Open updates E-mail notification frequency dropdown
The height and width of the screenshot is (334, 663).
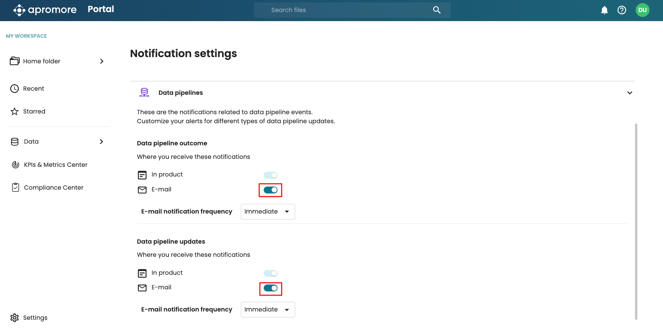pyautogui.click(x=267, y=309)
